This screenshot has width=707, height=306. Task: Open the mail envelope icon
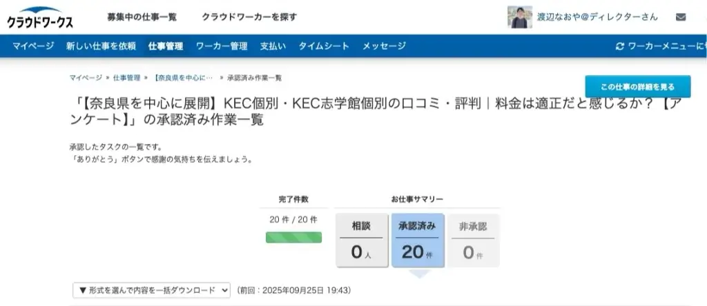coord(681,17)
